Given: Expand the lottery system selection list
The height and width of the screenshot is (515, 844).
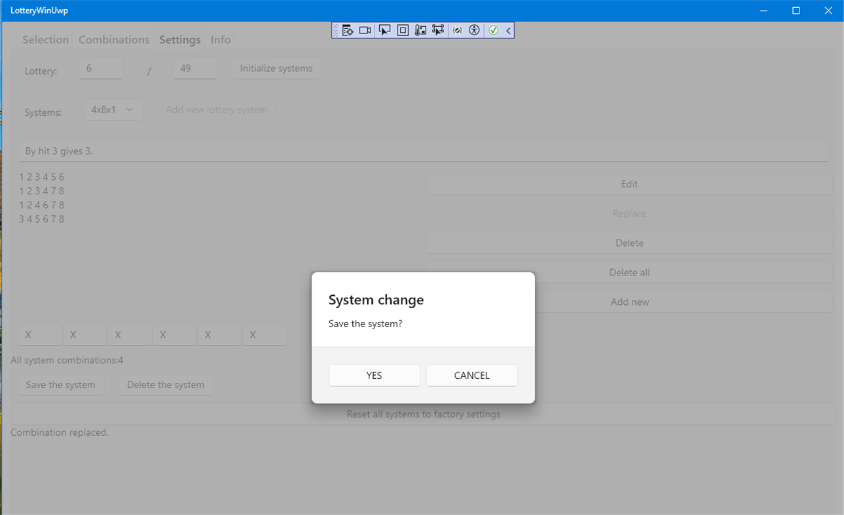Looking at the screenshot, I should (x=130, y=109).
